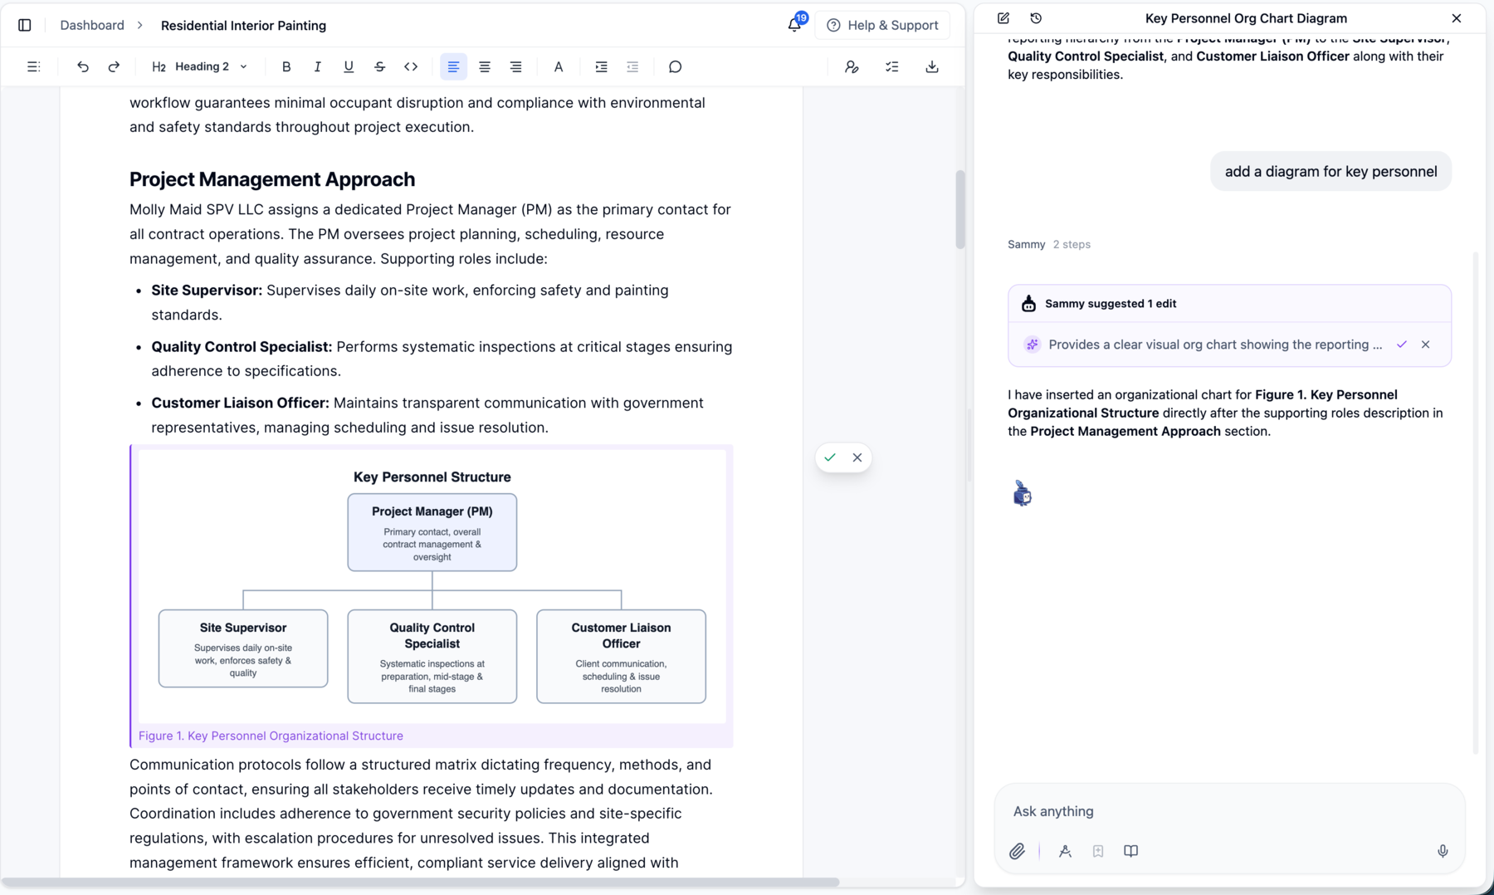The width and height of the screenshot is (1494, 895).
Task: Select center text alignment
Action: [x=485, y=66]
